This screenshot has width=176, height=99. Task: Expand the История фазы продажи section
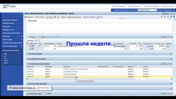(28, 59)
